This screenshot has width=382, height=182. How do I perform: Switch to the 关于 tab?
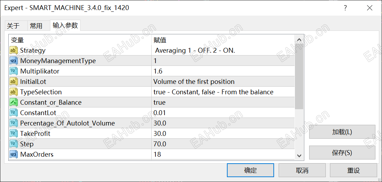[13, 26]
